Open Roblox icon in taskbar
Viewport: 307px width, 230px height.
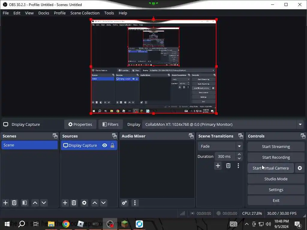click(80, 224)
